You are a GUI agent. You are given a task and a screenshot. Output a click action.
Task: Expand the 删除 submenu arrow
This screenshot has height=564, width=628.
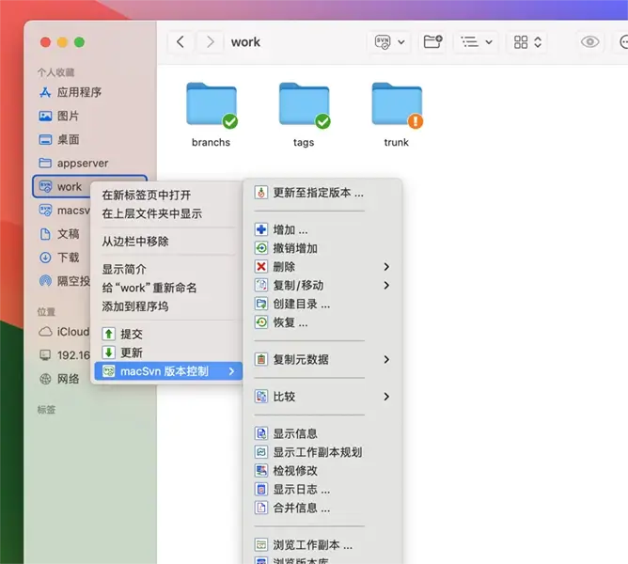point(386,267)
